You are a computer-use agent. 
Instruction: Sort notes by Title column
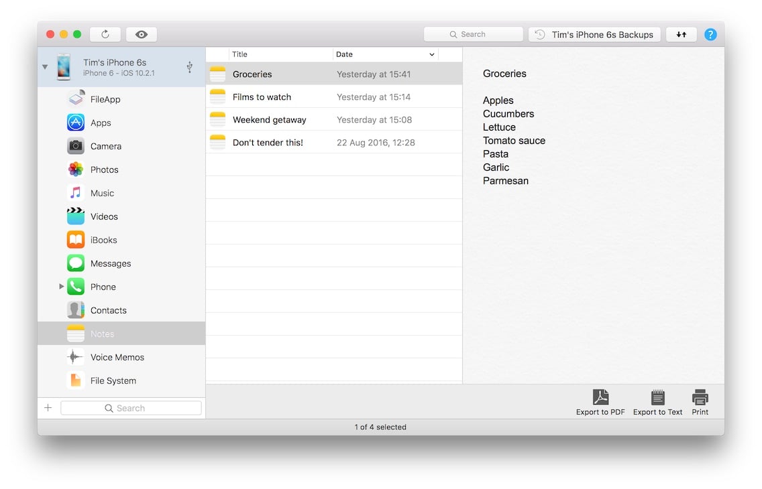coord(281,54)
